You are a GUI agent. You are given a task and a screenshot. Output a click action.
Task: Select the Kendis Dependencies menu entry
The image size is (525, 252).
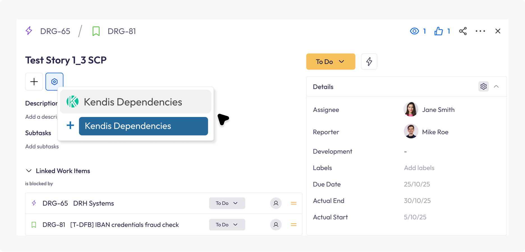[x=133, y=102]
